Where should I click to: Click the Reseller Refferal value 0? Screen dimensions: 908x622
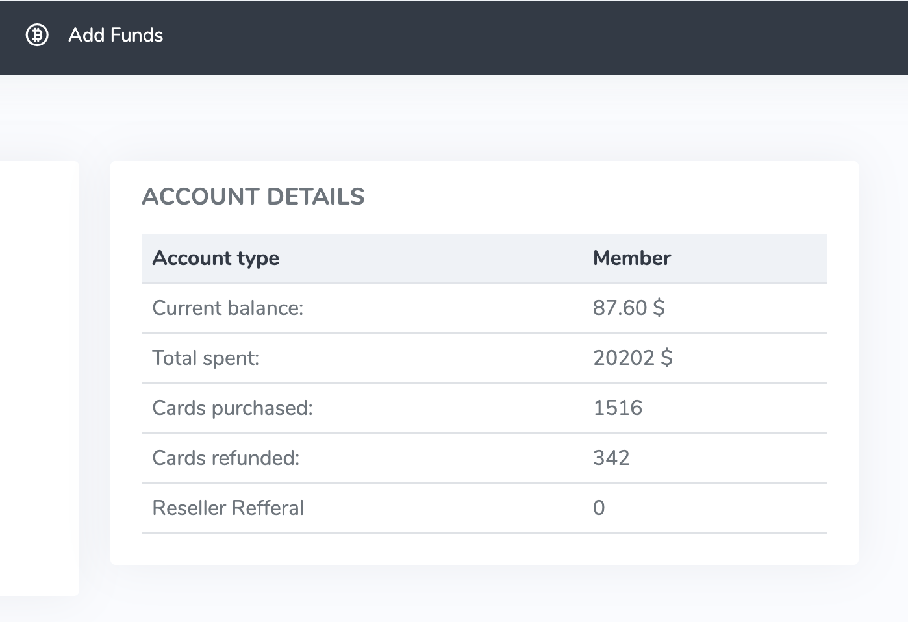click(x=599, y=508)
